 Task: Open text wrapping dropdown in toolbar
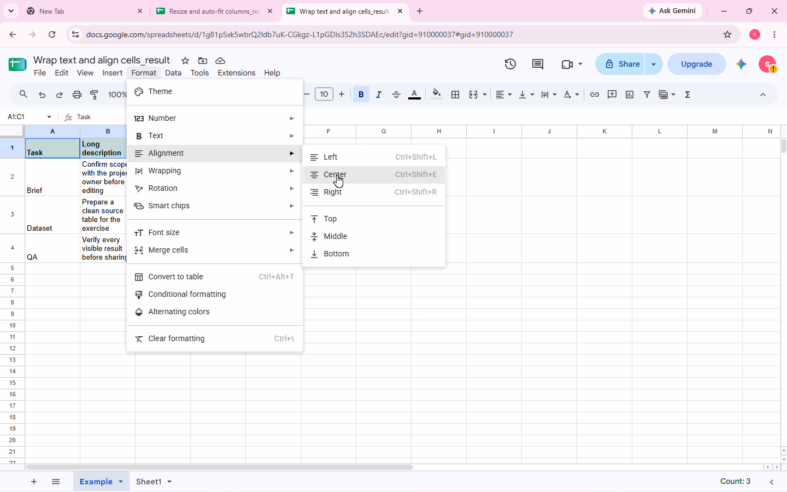pos(549,95)
